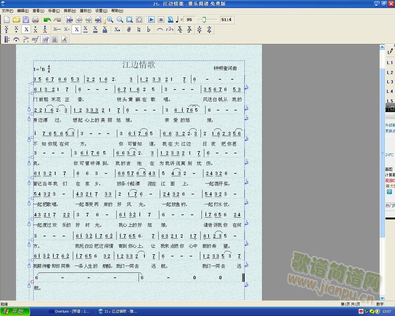Click the Play button in the toolbar

pyautogui.click(x=151, y=20)
